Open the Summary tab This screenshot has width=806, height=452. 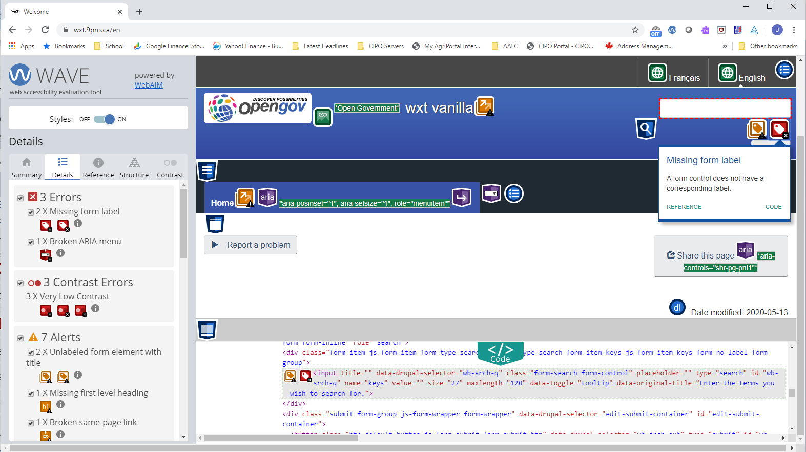click(27, 167)
